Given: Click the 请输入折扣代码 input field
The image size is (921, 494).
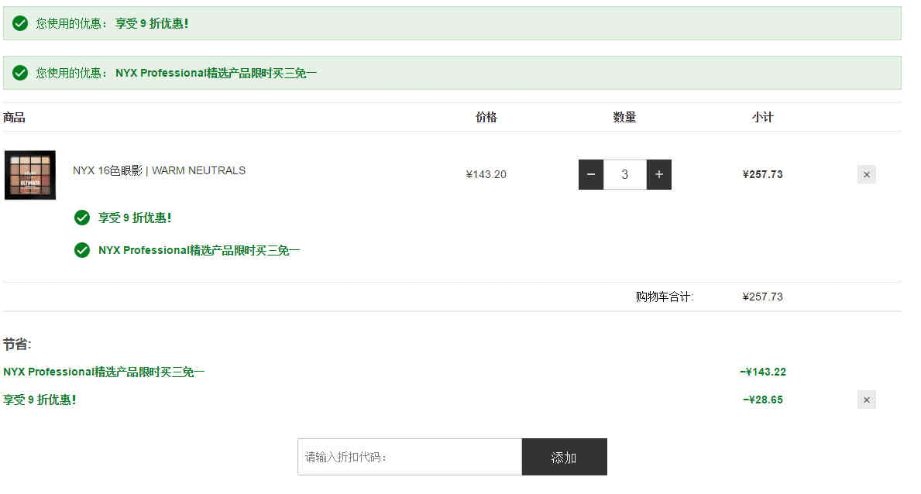Looking at the screenshot, I should [x=410, y=457].
